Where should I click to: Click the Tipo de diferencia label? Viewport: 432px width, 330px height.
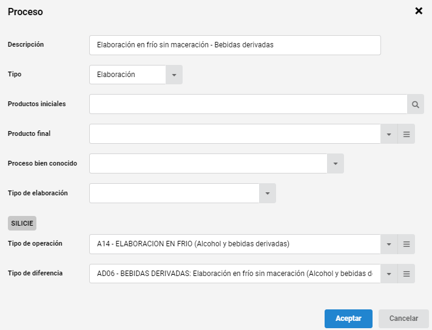35,273
